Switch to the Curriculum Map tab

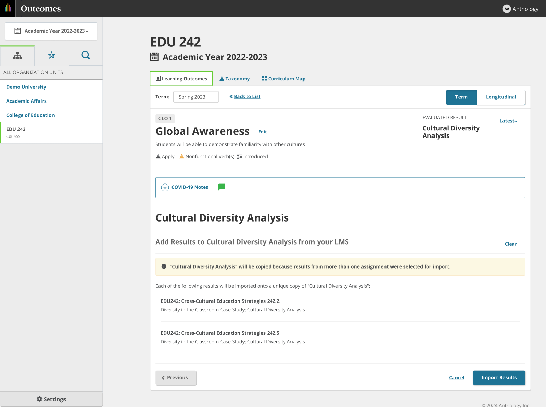click(284, 79)
